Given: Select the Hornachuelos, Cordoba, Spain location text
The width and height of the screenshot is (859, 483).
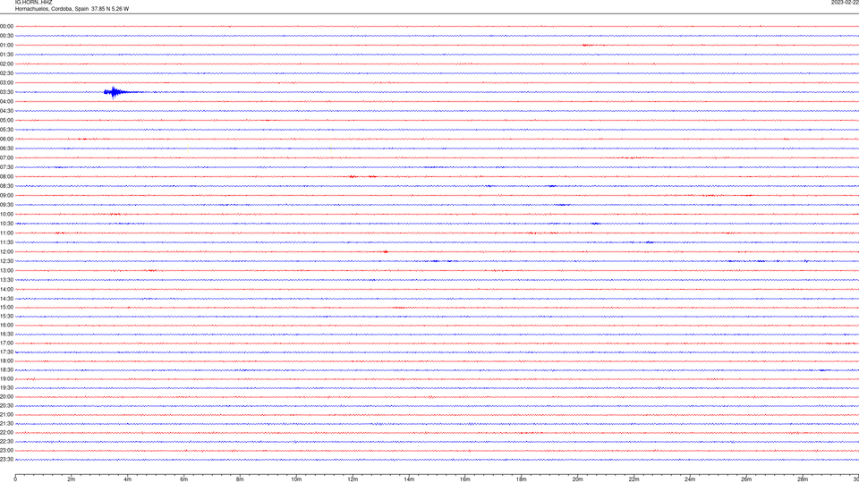Looking at the screenshot, I should click(52, 9).
